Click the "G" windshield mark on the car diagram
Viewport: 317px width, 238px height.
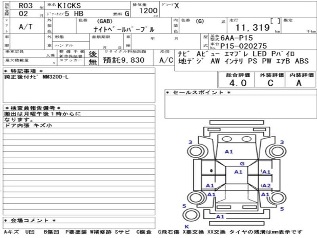[242, 163]
